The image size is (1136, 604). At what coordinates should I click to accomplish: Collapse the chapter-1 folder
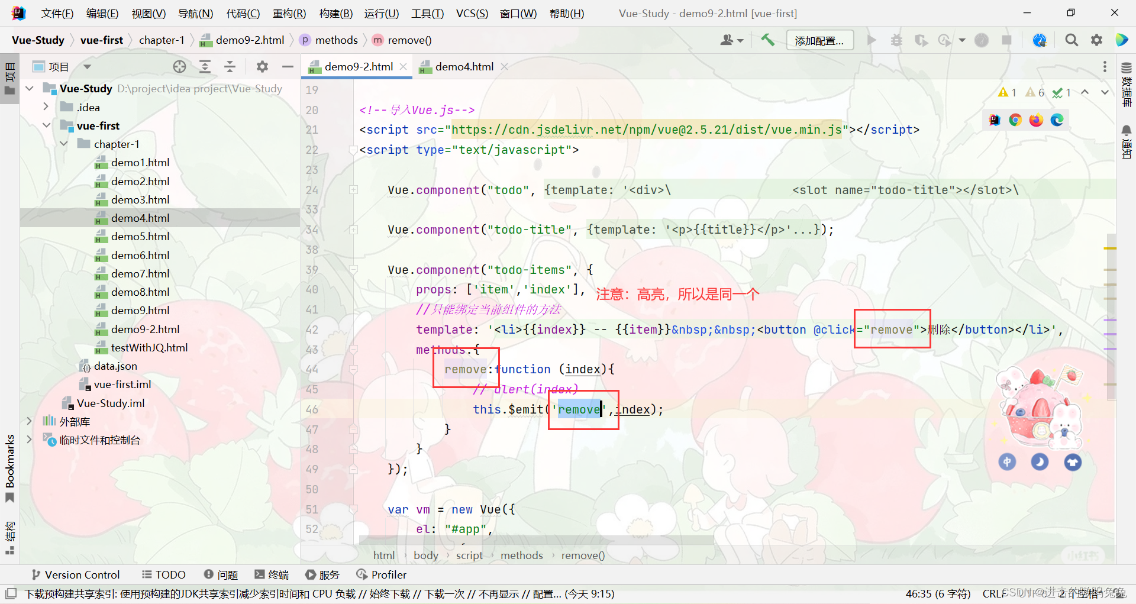(x=63, y=144)
